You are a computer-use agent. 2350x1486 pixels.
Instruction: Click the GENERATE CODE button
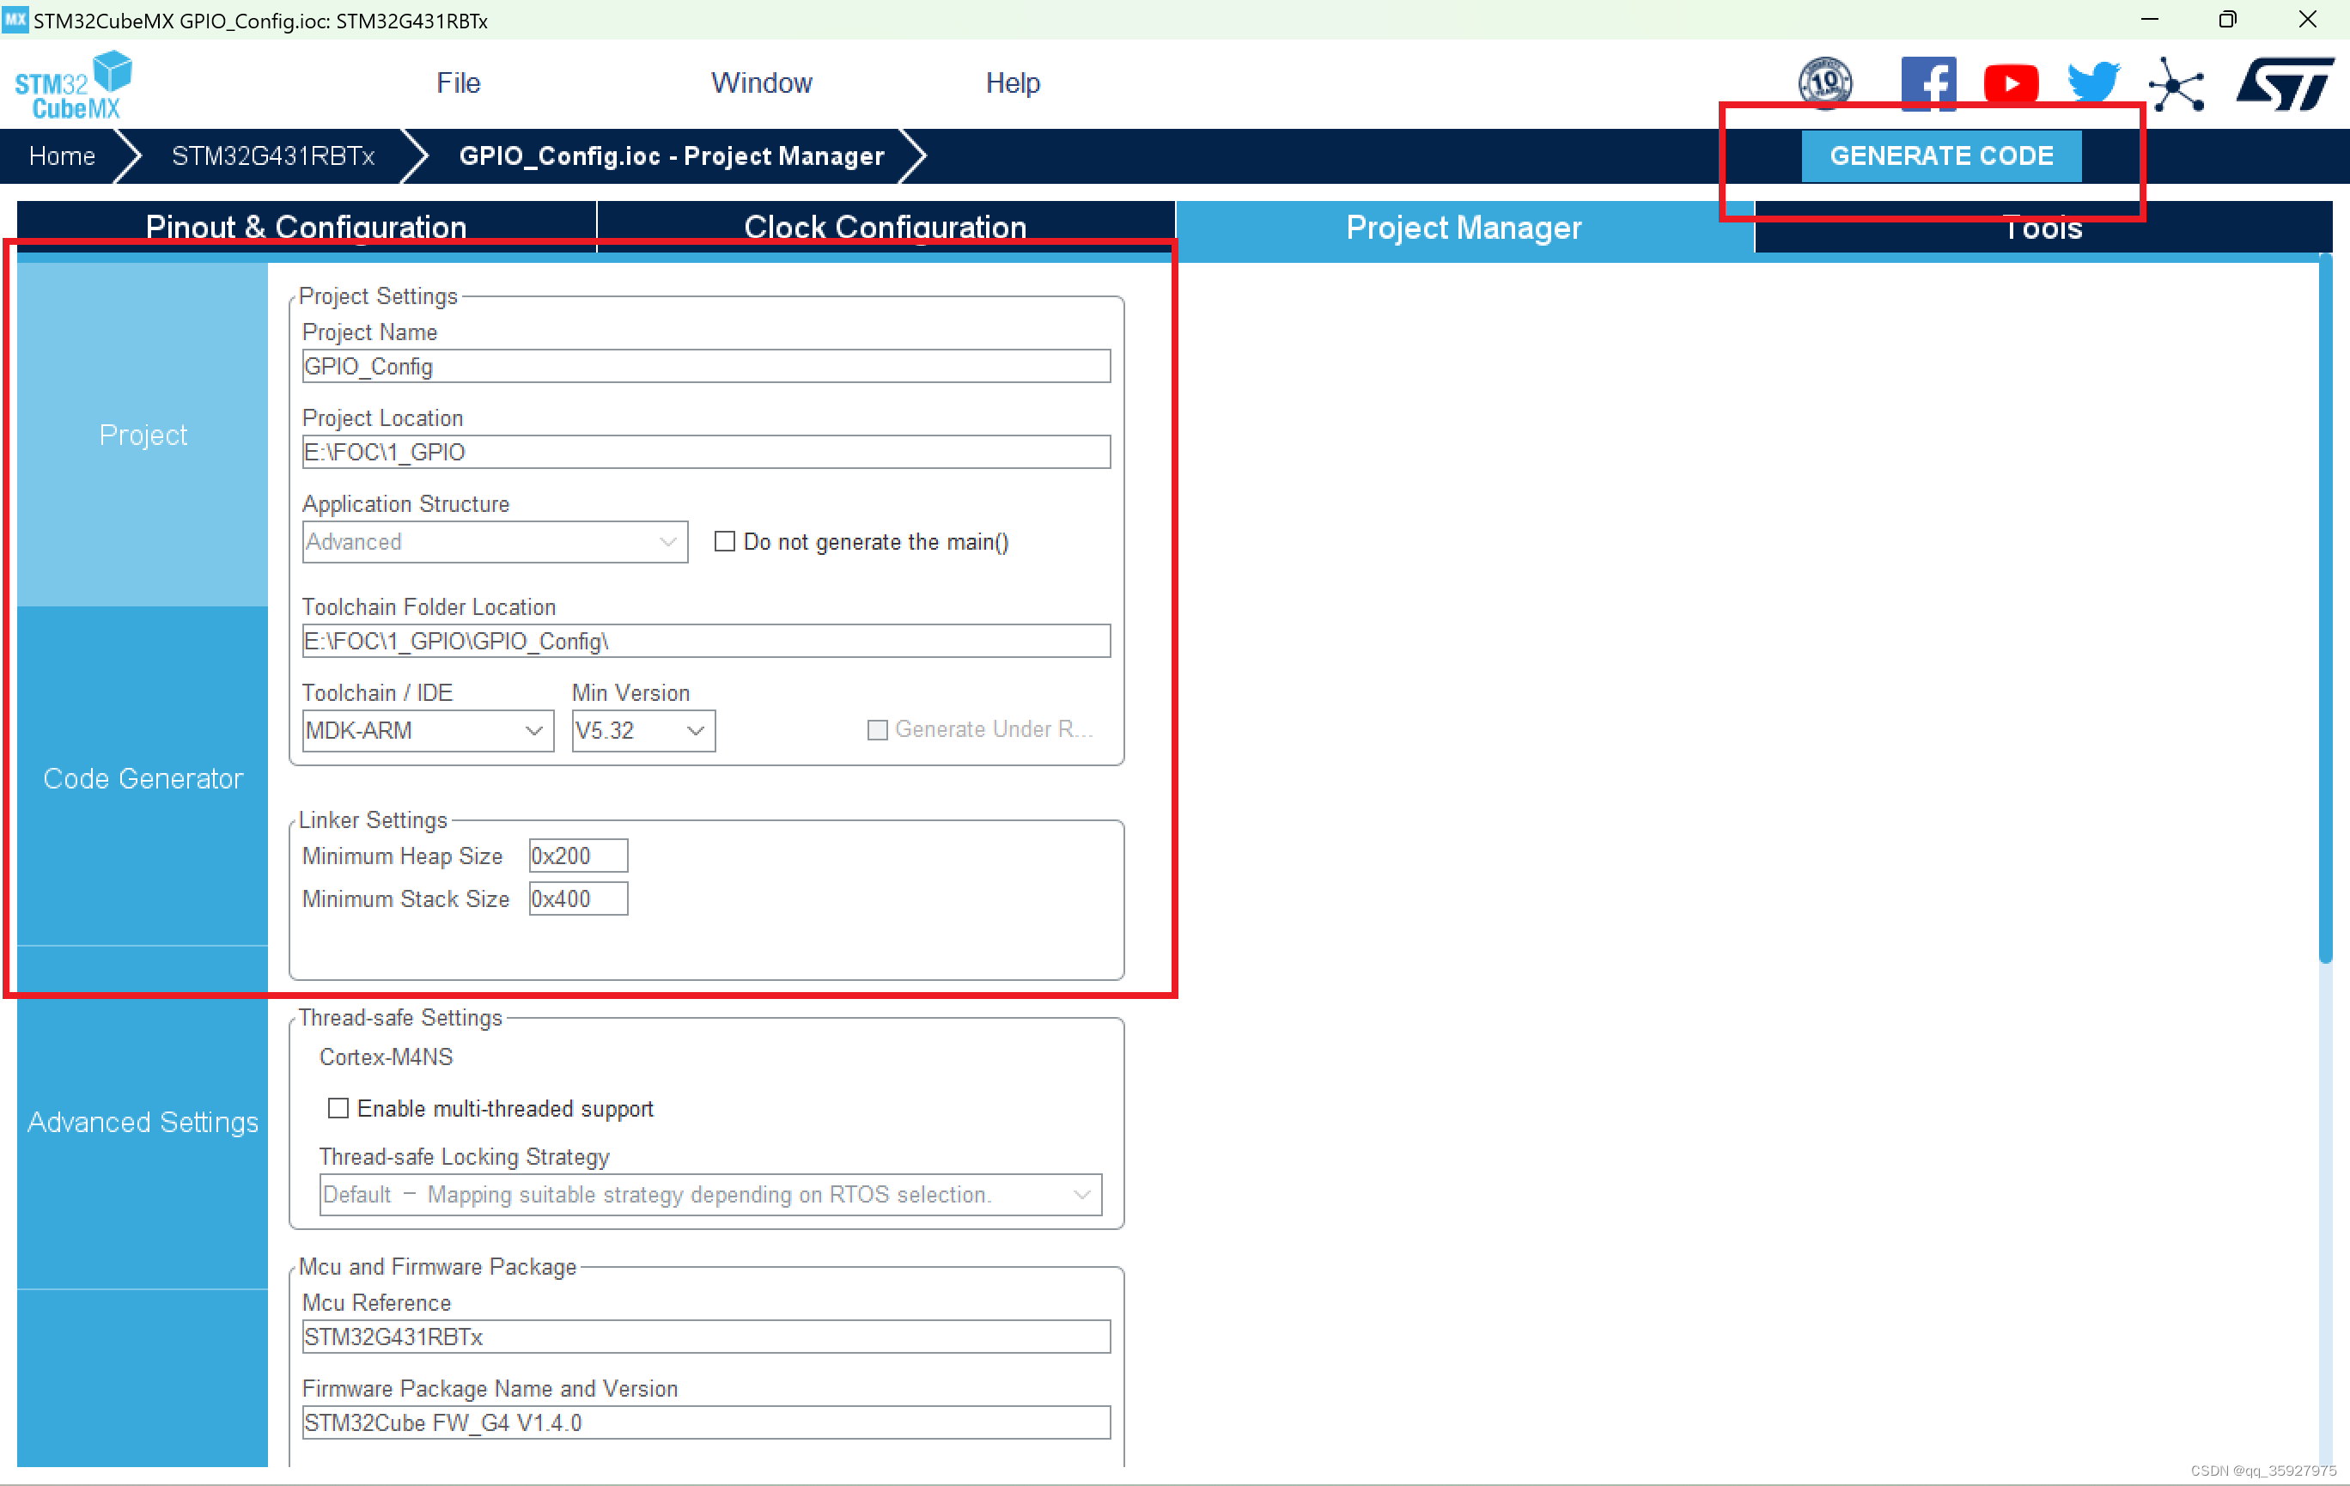1940,156
